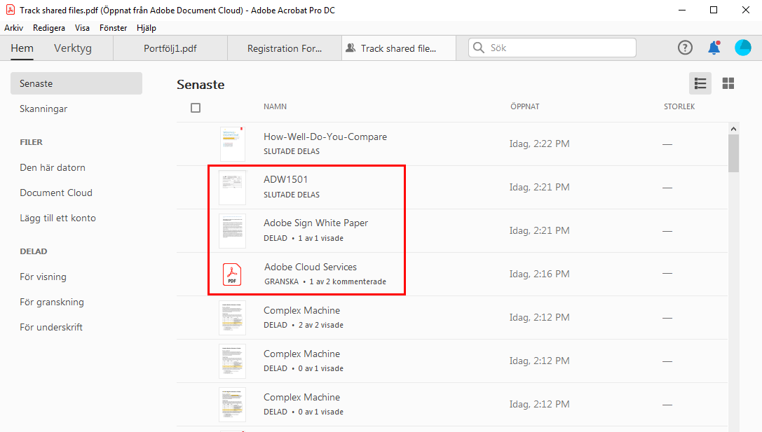The image size is (762, 432).
Task: Open the Registration Form document tab
Action: pyautogui.click(x=285, y=48)
